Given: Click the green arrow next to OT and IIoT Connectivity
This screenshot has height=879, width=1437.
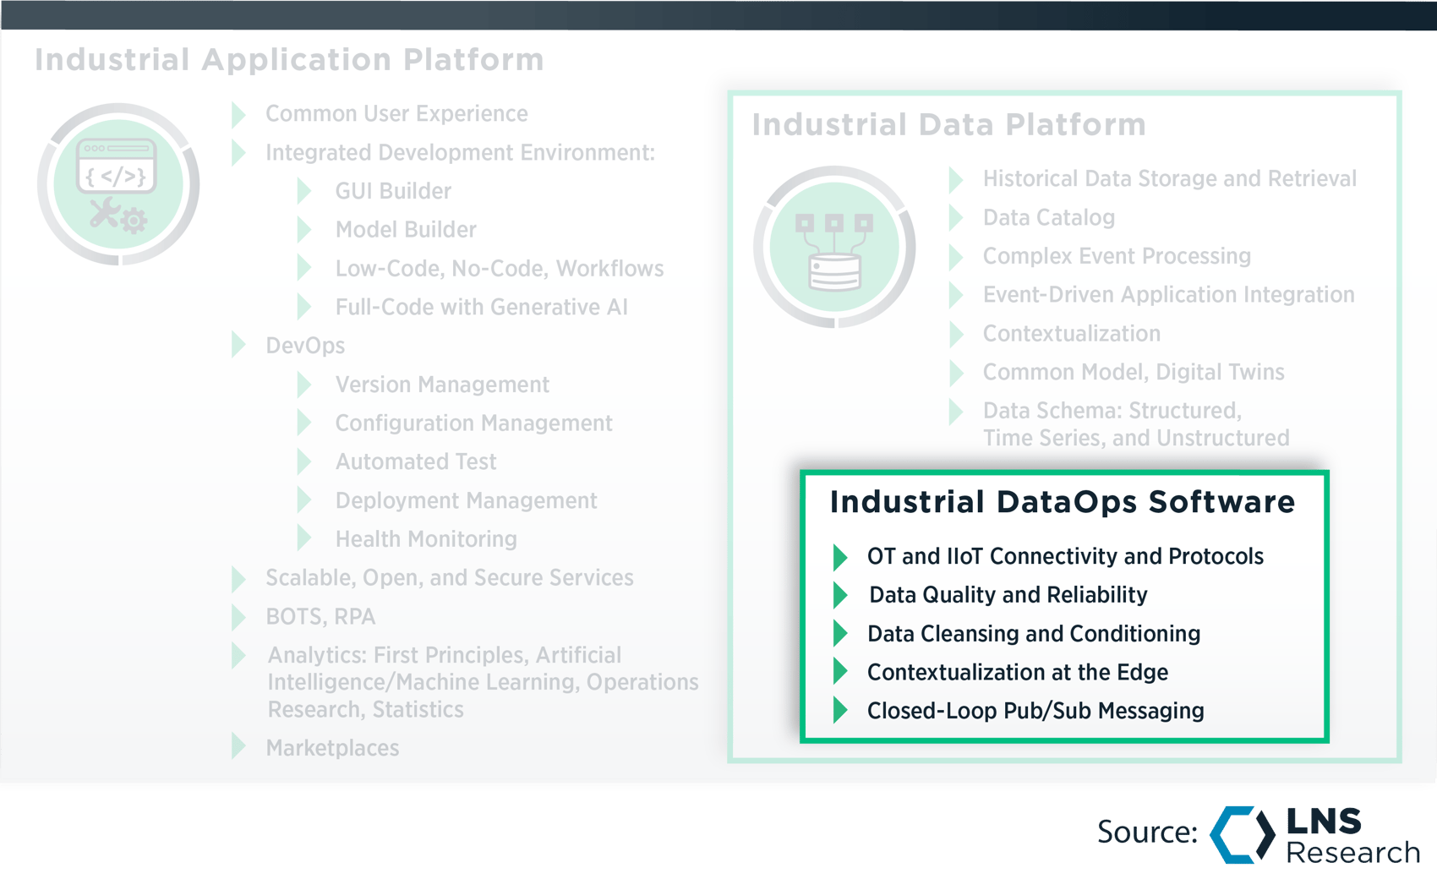Looking at the screenshot, I should 840,556.
